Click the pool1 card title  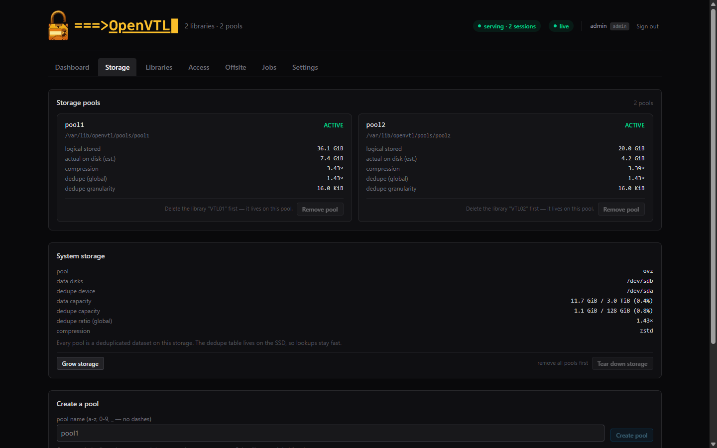pyautogui.click(x=75, y=125)
